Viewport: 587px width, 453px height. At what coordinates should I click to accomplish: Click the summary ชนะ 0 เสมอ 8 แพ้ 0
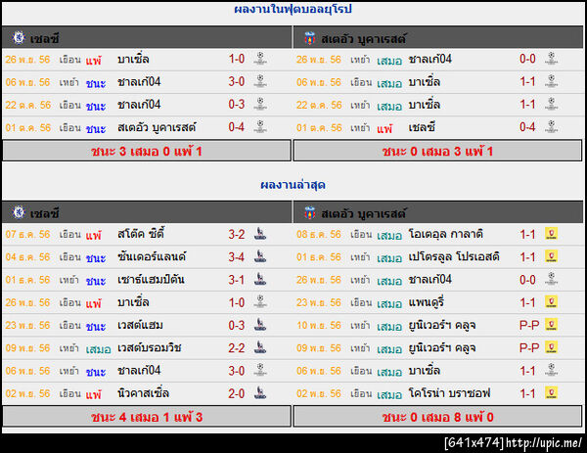pos(437,417)
